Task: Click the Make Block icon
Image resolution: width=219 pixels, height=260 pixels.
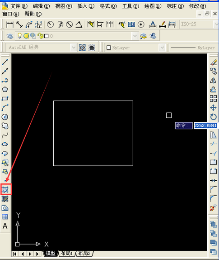Action: click(x=5, y=172)
